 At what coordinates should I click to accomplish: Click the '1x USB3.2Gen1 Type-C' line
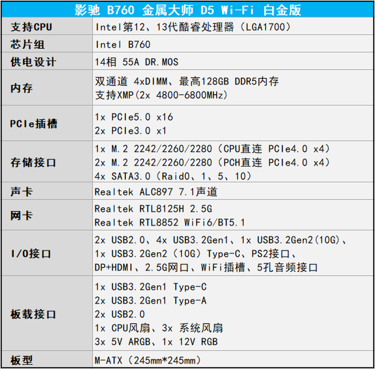point(151,287)
